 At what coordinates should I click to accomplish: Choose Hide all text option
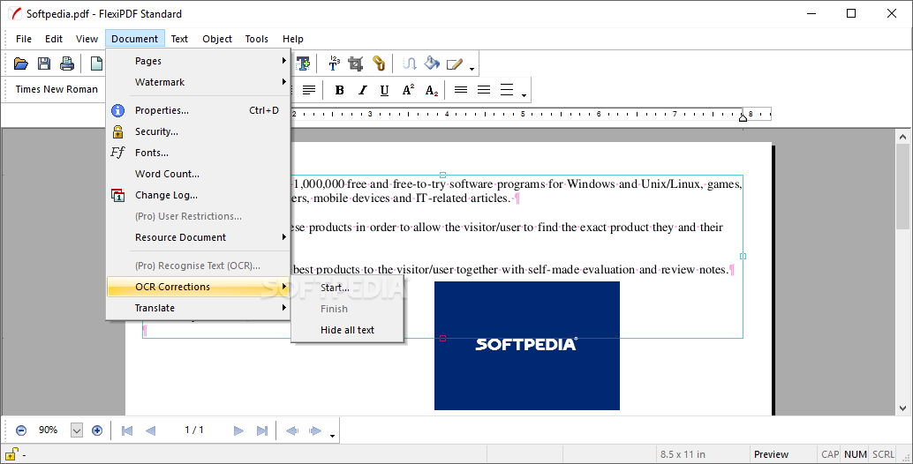[347, 330]
